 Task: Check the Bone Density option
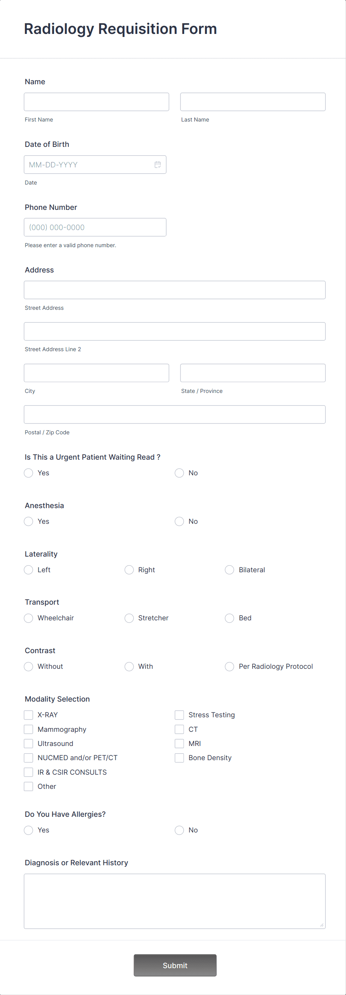[179, 758]
